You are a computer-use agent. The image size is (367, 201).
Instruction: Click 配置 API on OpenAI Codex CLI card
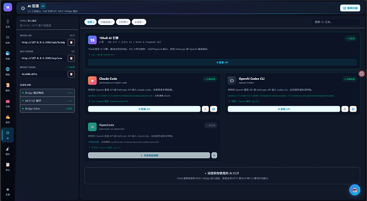[284, 109]
